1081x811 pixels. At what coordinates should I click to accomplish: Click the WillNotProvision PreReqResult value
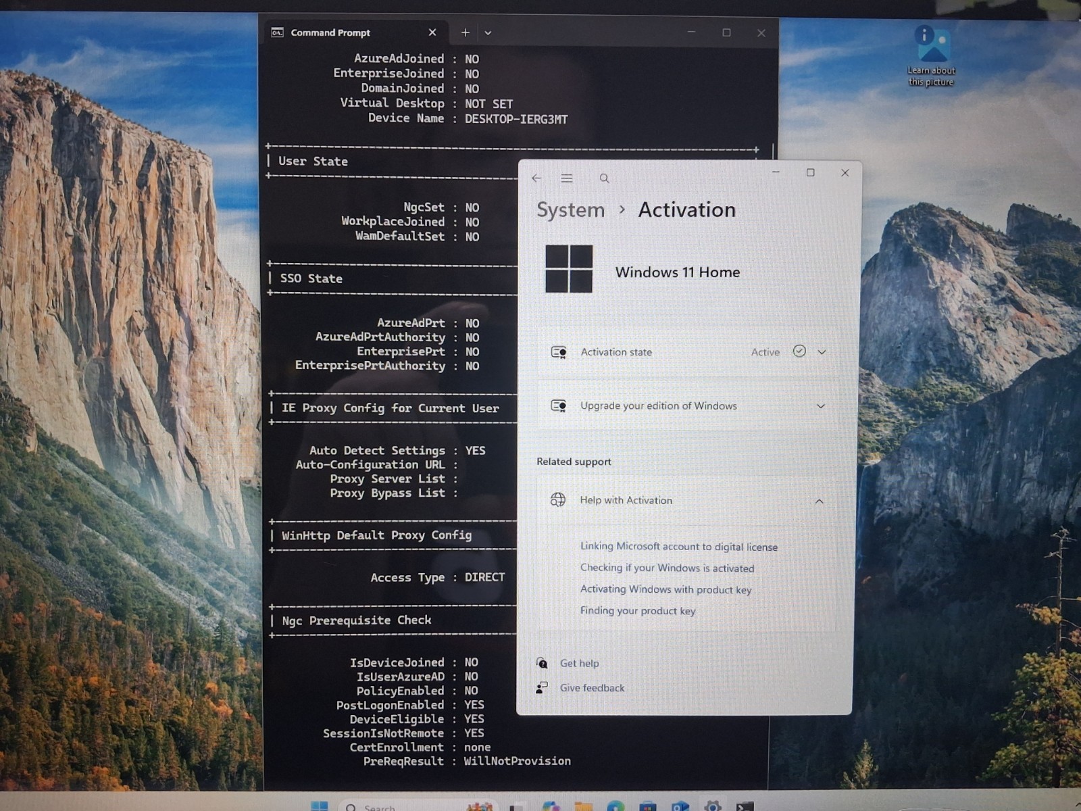pos(517,761)
